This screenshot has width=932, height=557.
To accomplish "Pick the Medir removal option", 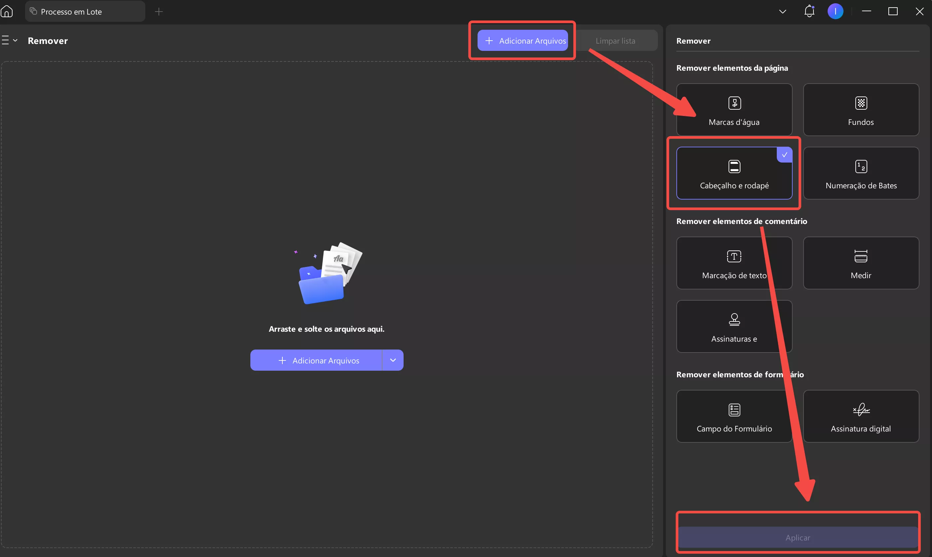I will 861,263.
